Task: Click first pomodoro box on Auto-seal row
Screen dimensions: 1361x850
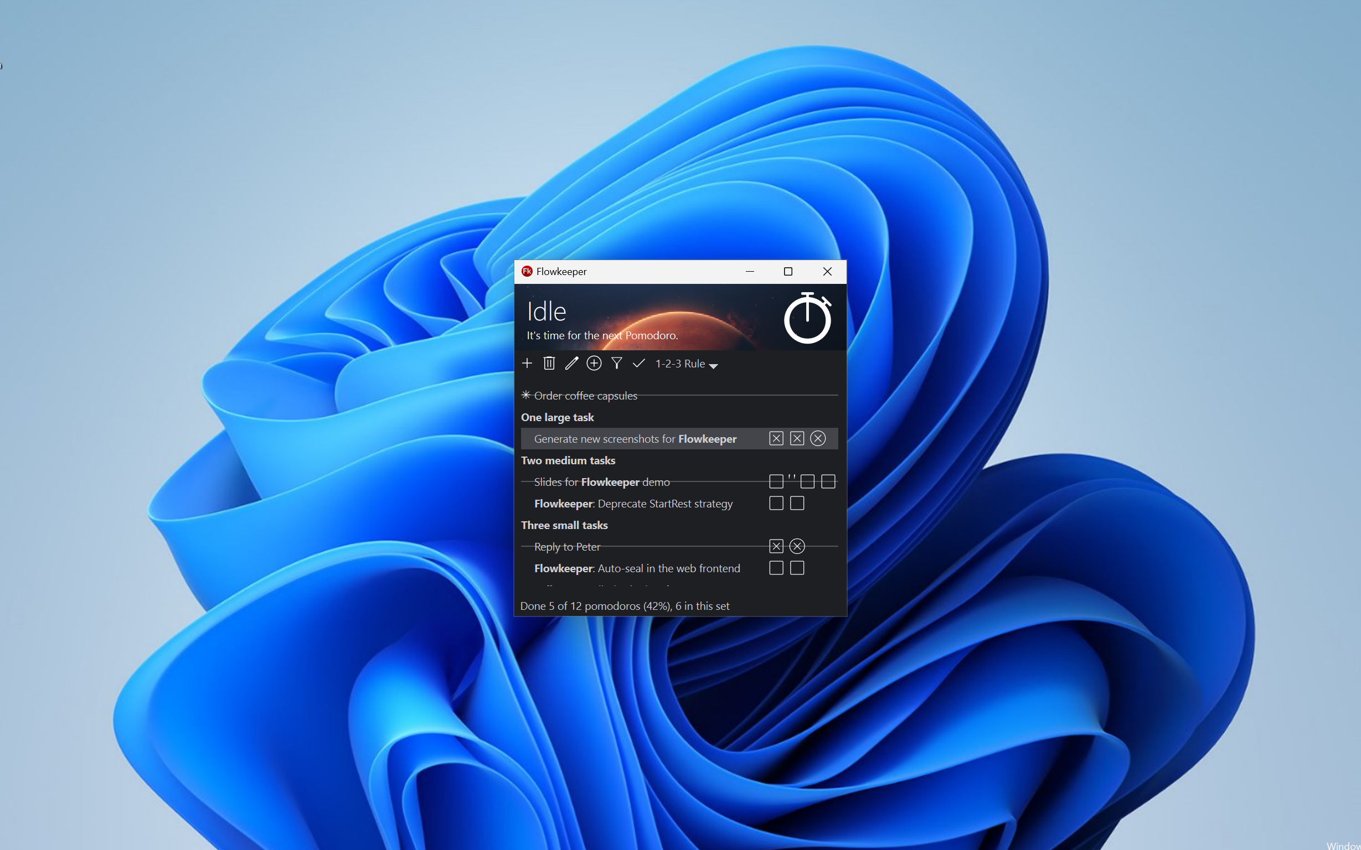Action: [x=776, y=568]
